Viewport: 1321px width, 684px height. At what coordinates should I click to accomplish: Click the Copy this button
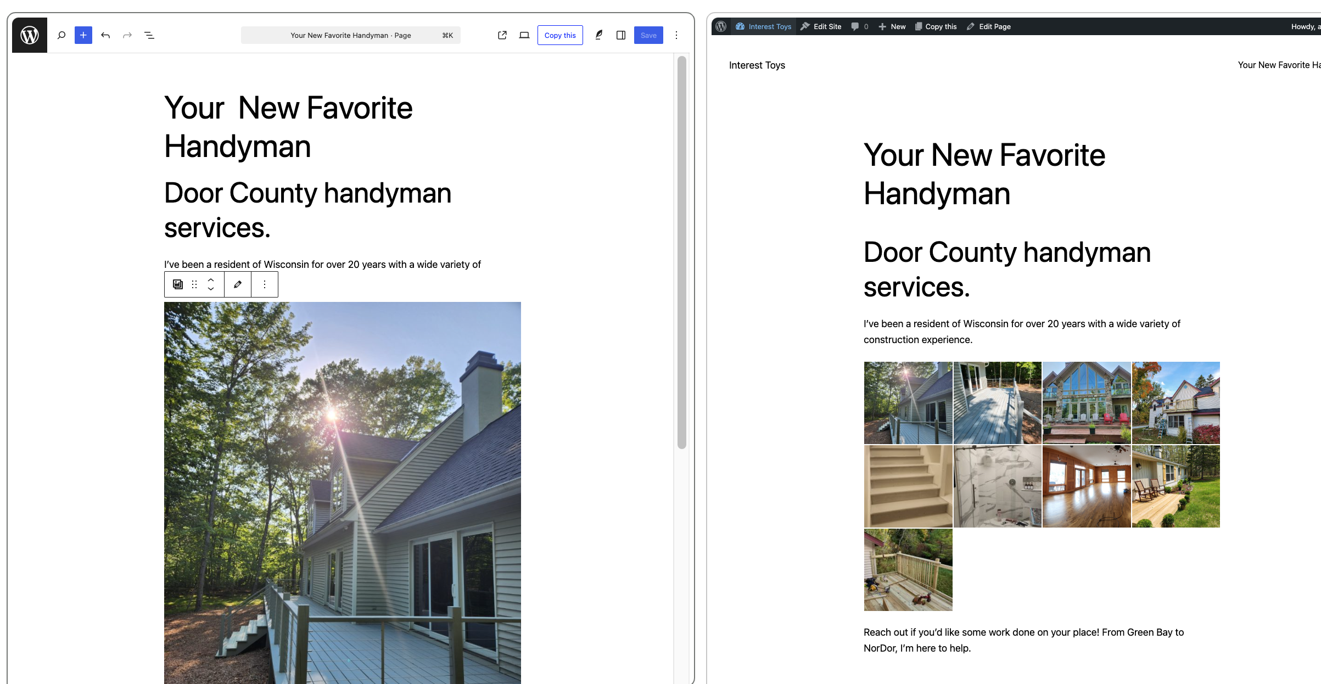click(x=560, y=35)
